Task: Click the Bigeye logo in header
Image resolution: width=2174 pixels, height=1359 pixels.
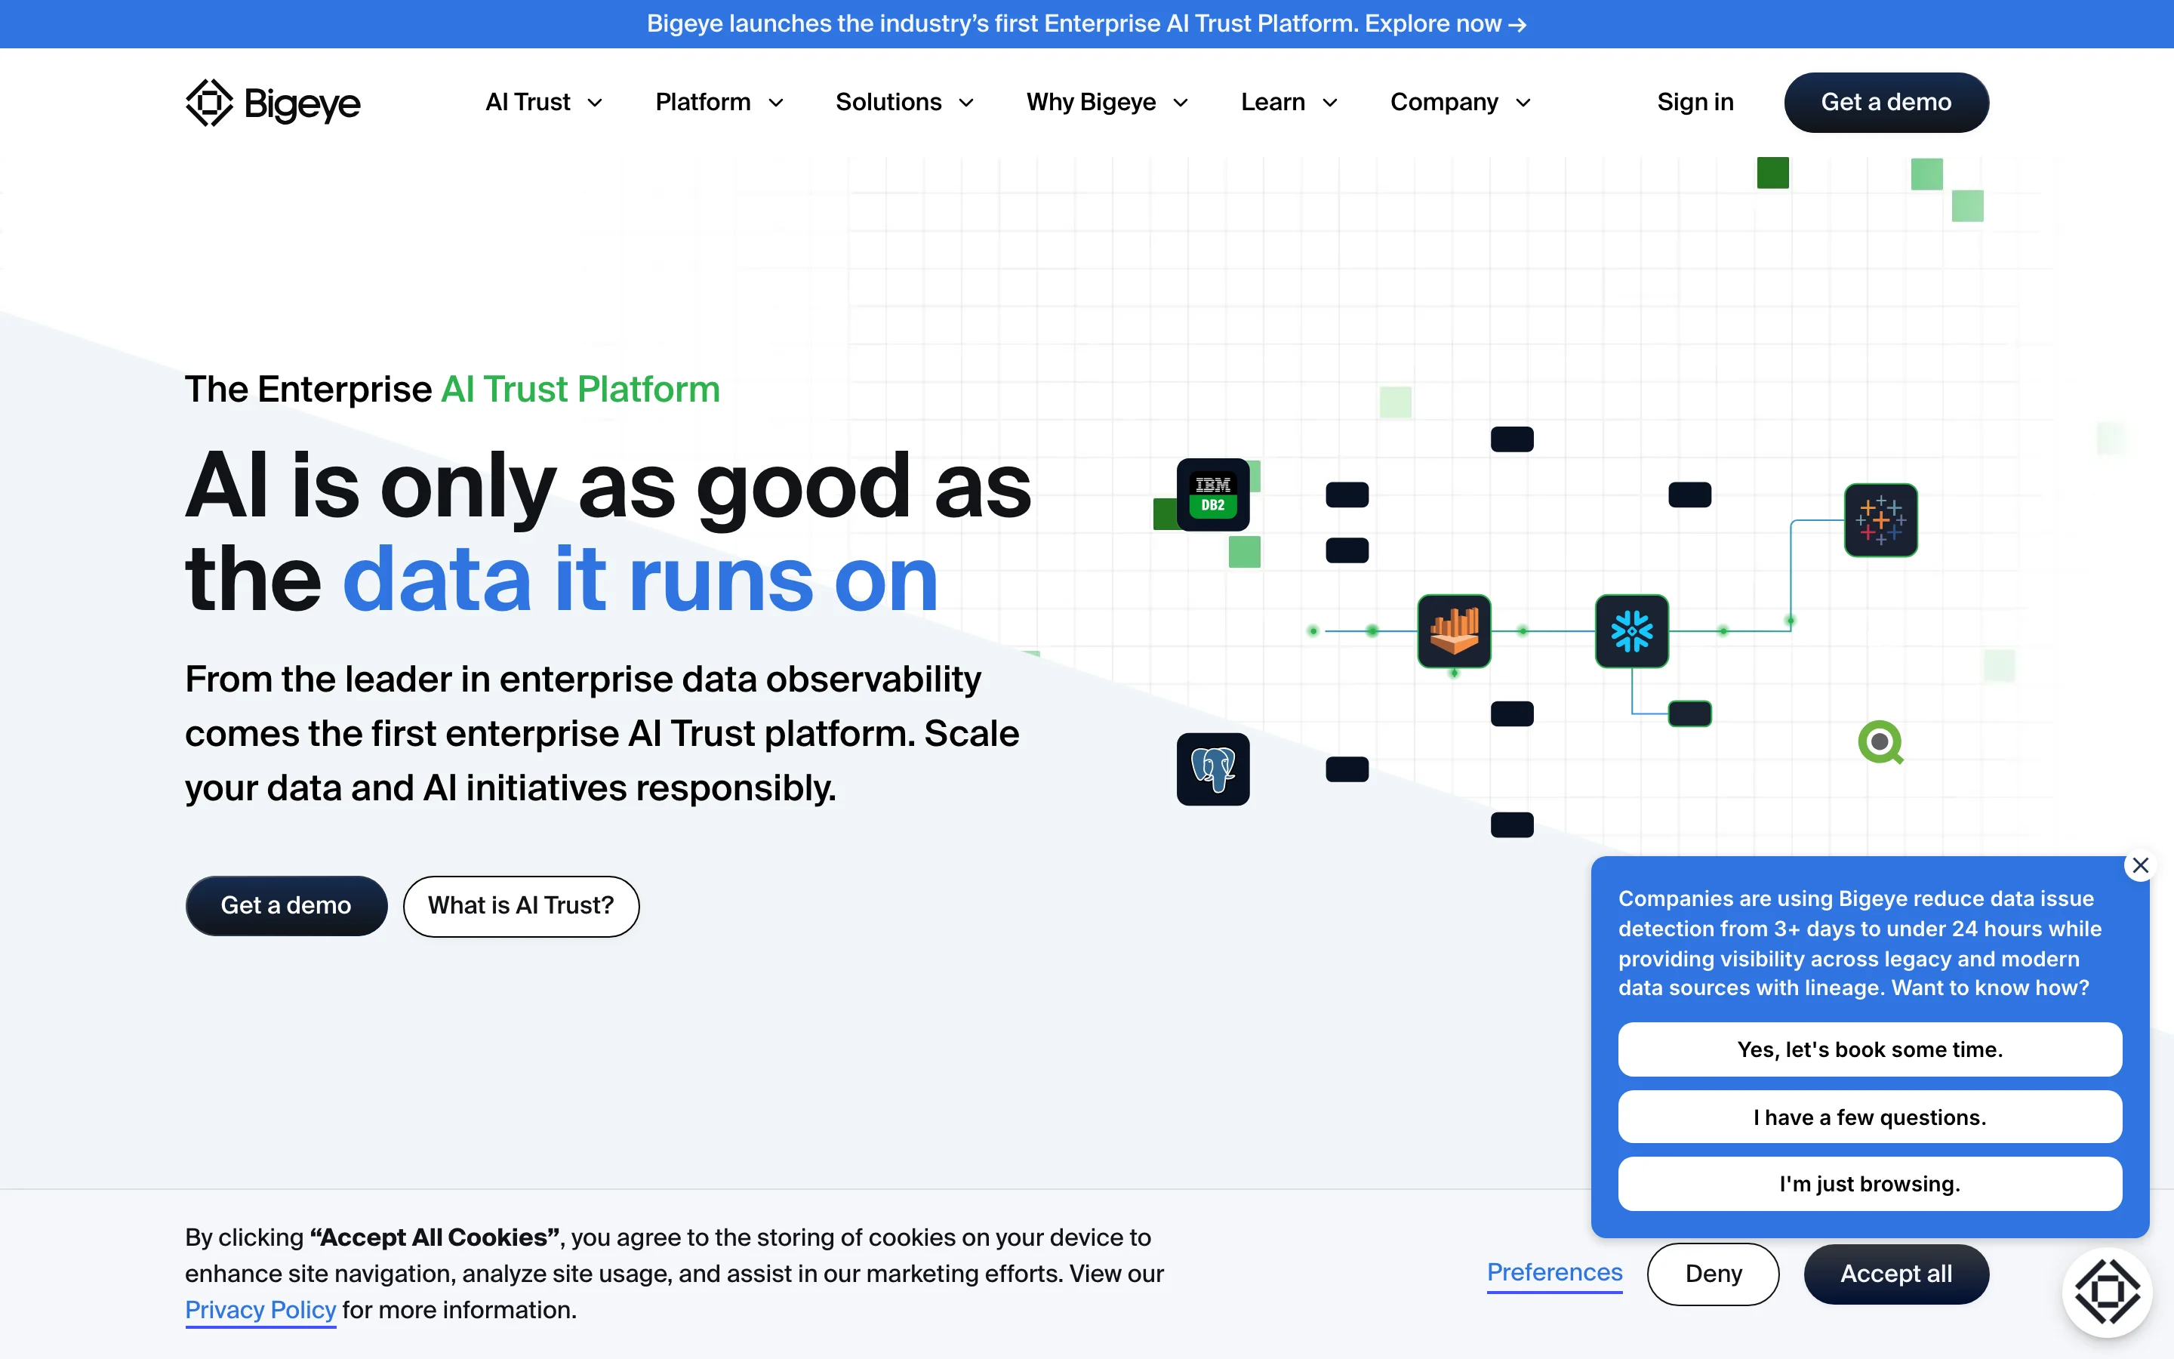Action: click(x=273, y=103)
